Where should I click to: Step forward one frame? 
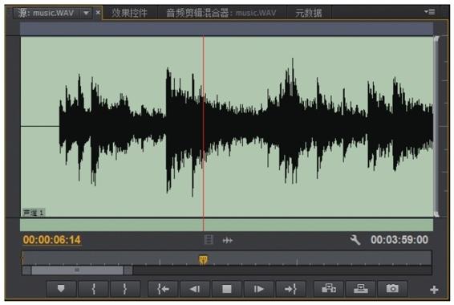(259, 289)
